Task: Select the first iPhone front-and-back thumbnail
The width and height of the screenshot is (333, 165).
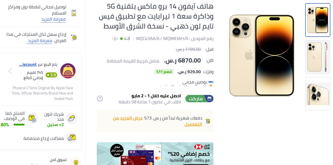Action: pos(318,20)
